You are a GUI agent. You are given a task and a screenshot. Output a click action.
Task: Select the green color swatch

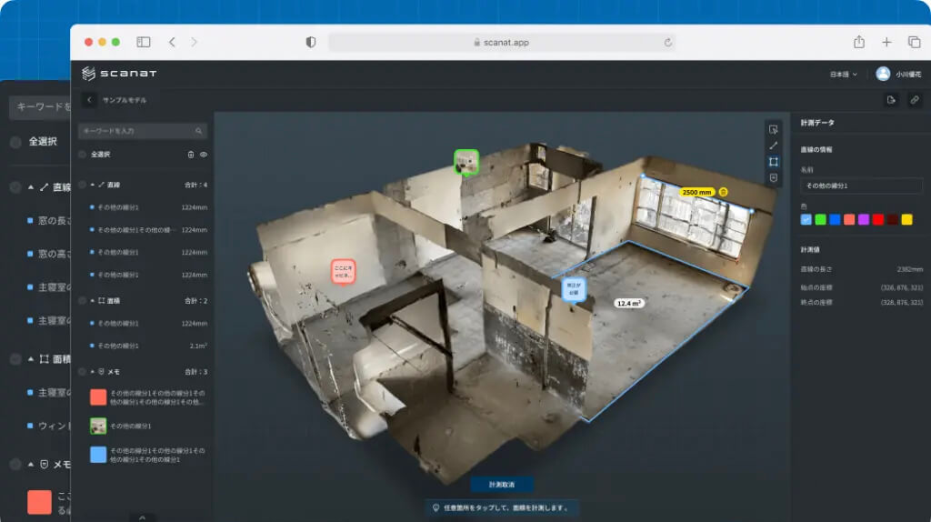point(820,219)
